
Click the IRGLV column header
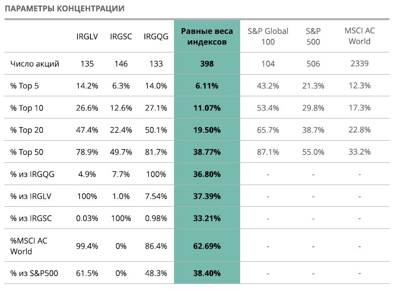pyautogui.click(x=88, y=36)
